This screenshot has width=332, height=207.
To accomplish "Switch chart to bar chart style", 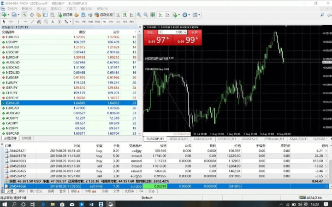I will coord(118,15).
